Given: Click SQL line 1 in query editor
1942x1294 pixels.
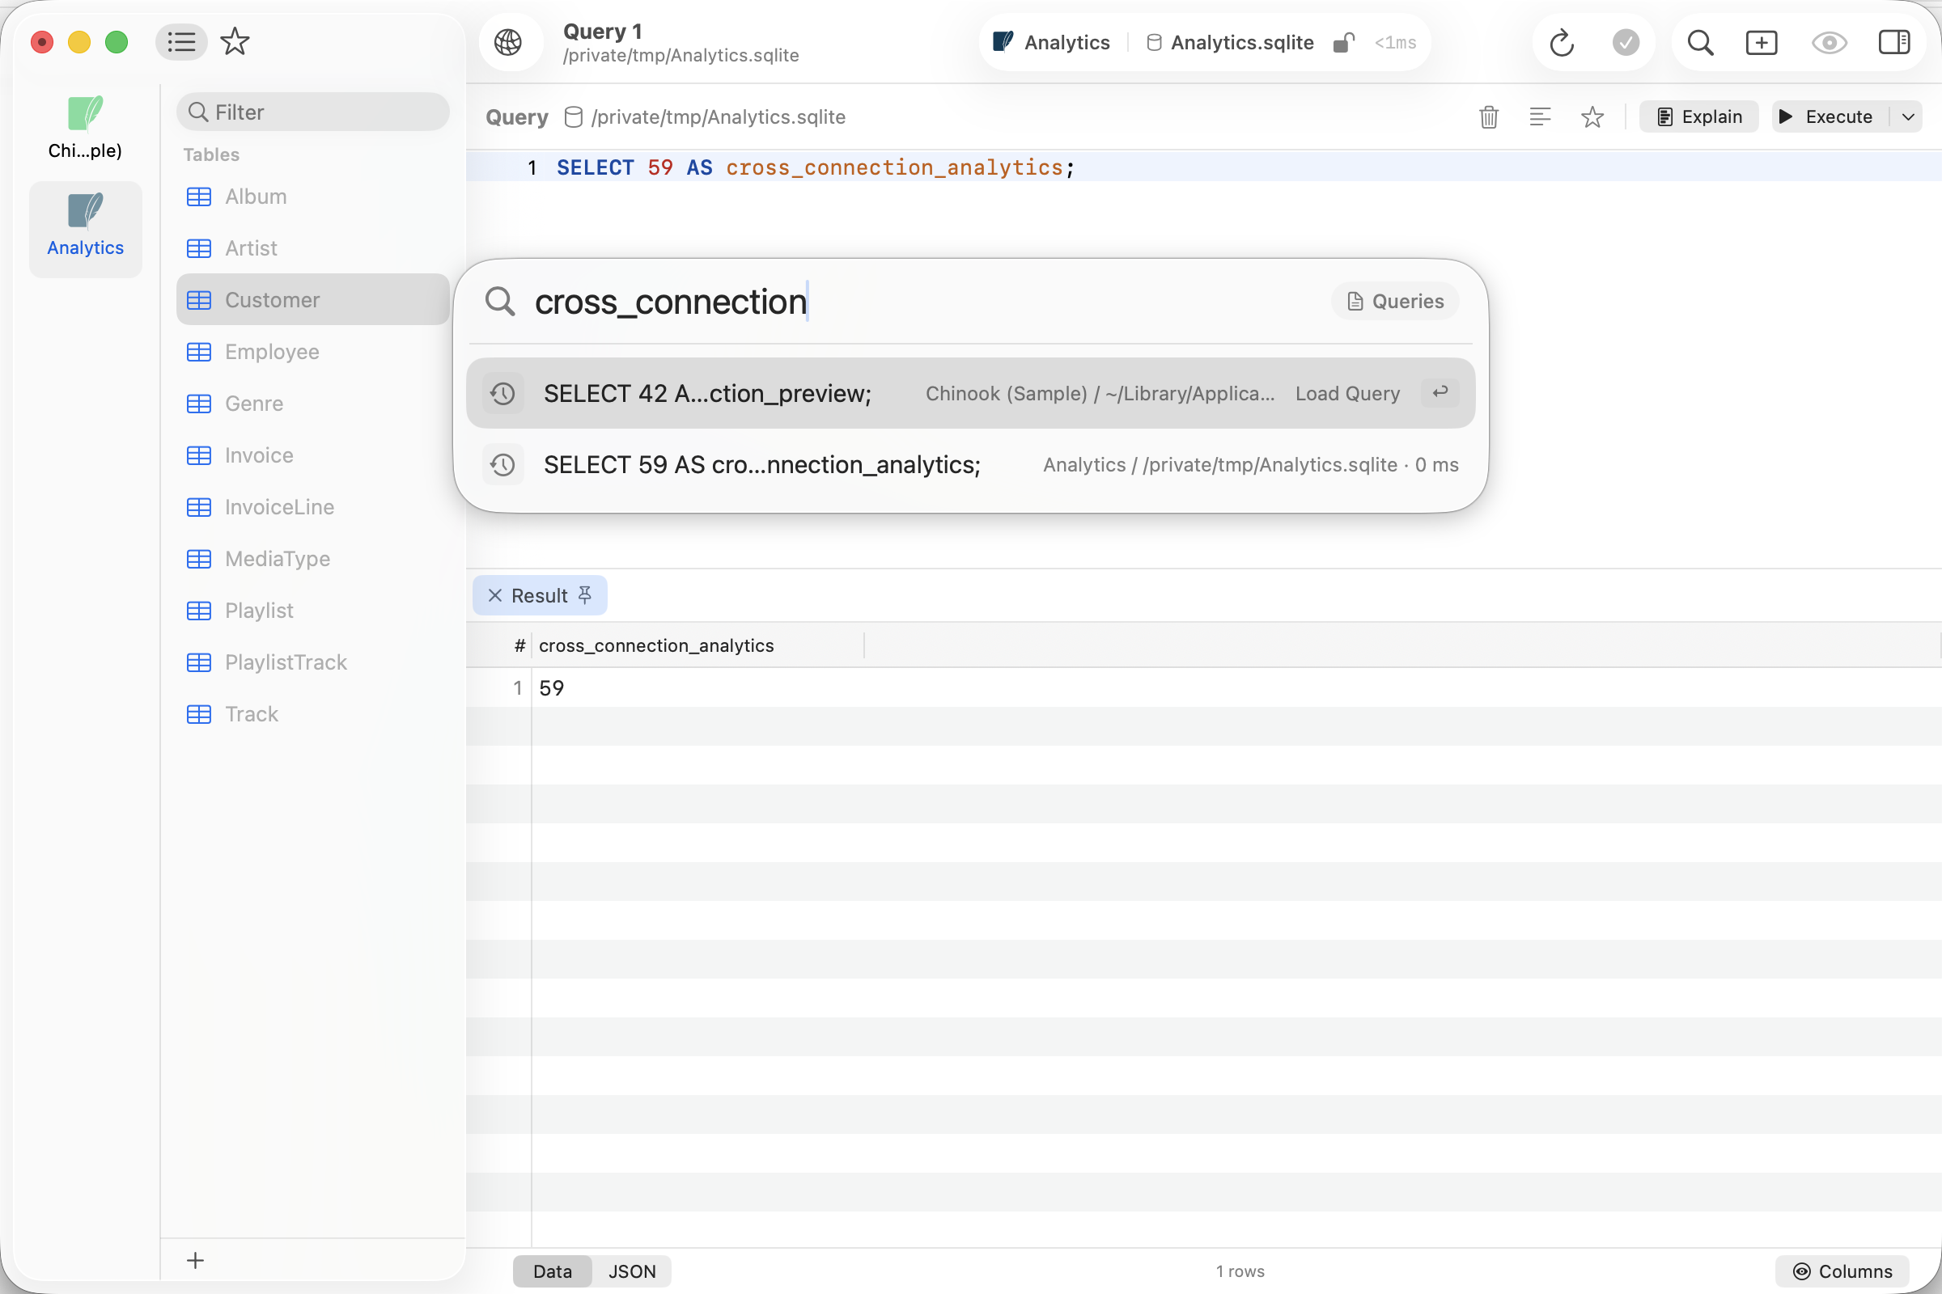Looking at the screenshot, I should coord(1203,167).
